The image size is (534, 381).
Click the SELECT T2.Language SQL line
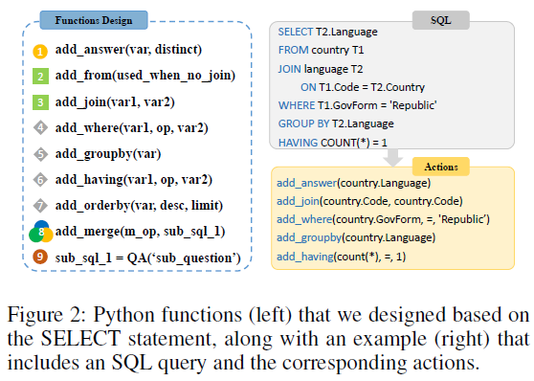tap(327, 32)
